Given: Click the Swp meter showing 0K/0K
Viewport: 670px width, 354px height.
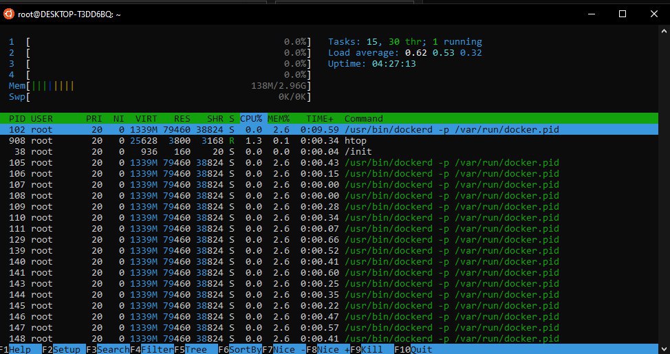Looking at the screenshot, I should click(160, 98).
